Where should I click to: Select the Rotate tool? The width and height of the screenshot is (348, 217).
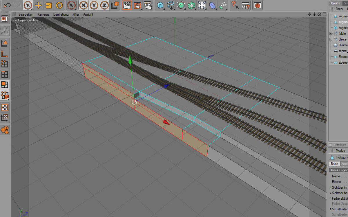(59, 5)
